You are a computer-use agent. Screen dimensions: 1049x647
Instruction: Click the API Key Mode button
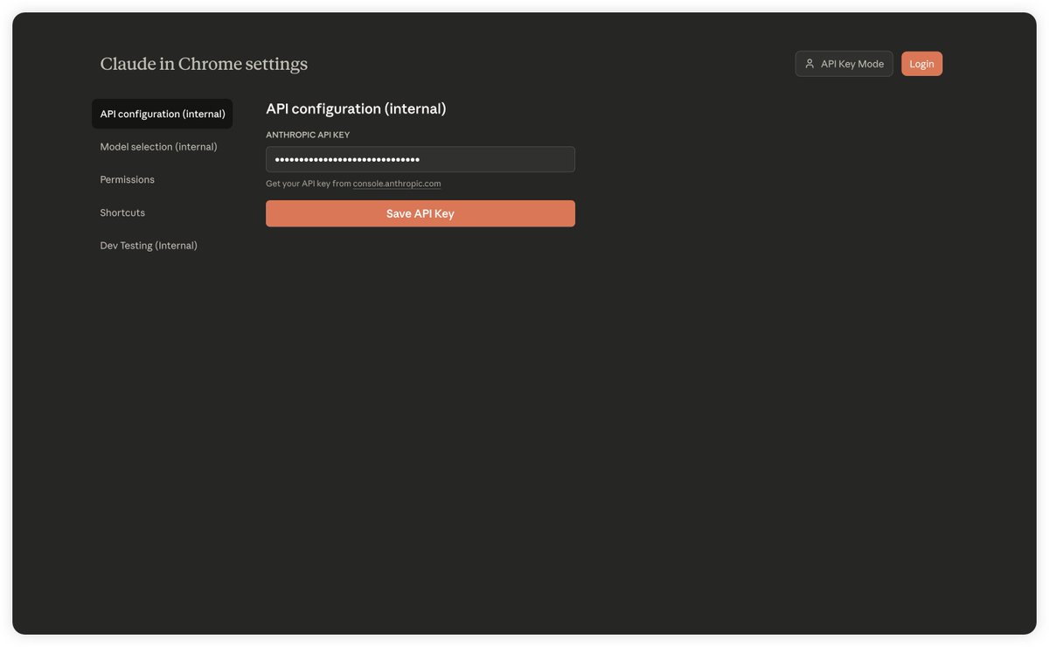pos(844,64)
